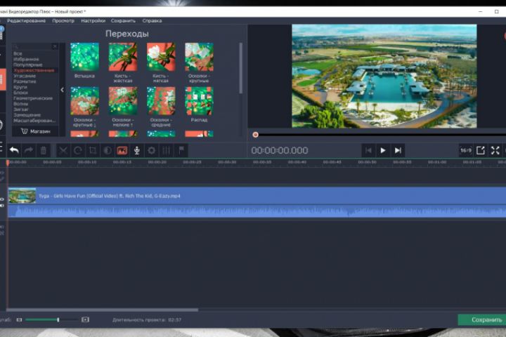
Task: Click zoom out icon beside timeline scale slider
Action: [x=20, y=319]
